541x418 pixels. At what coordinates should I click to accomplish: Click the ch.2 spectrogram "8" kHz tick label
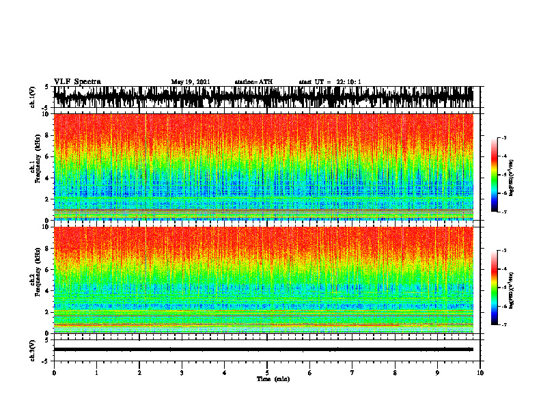click(48, 249)
